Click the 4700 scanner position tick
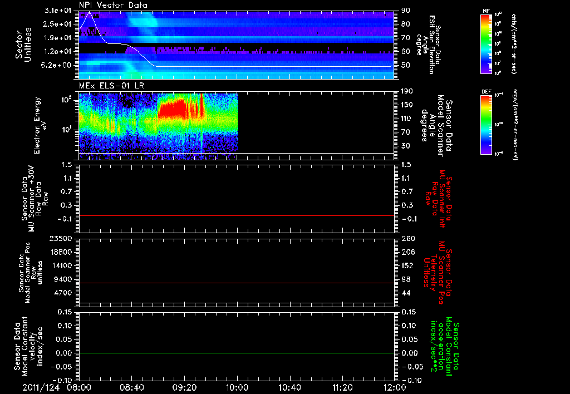 coord(63,293)
